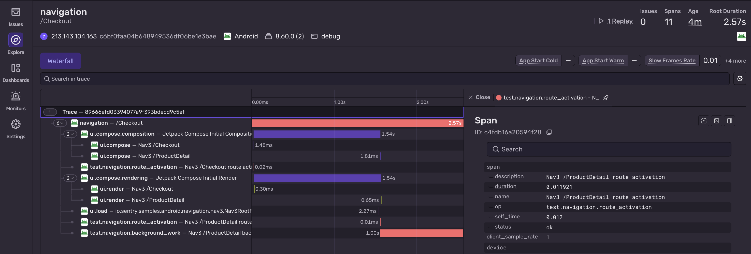Click the show-in-view focus icon in Span panel
751x254 pixels.
tap(704, 121)
